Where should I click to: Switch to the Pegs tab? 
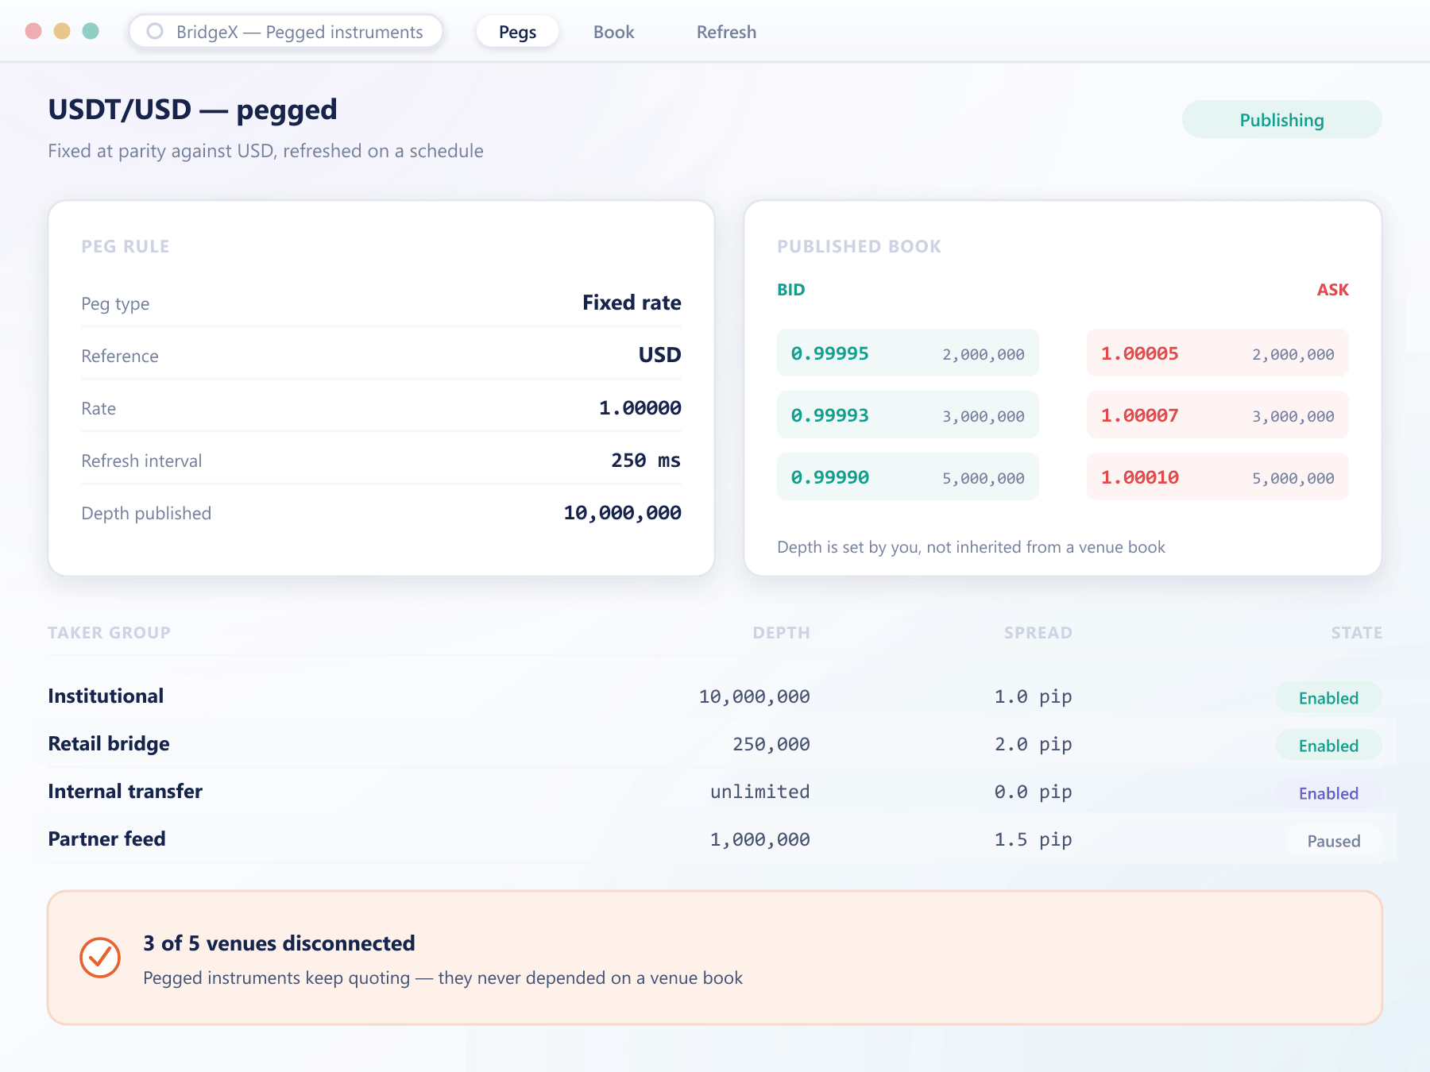click(517, 32)
